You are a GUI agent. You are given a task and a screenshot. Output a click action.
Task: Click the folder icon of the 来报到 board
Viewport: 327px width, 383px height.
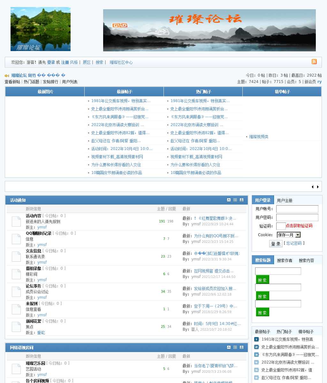tap(16, 309)
